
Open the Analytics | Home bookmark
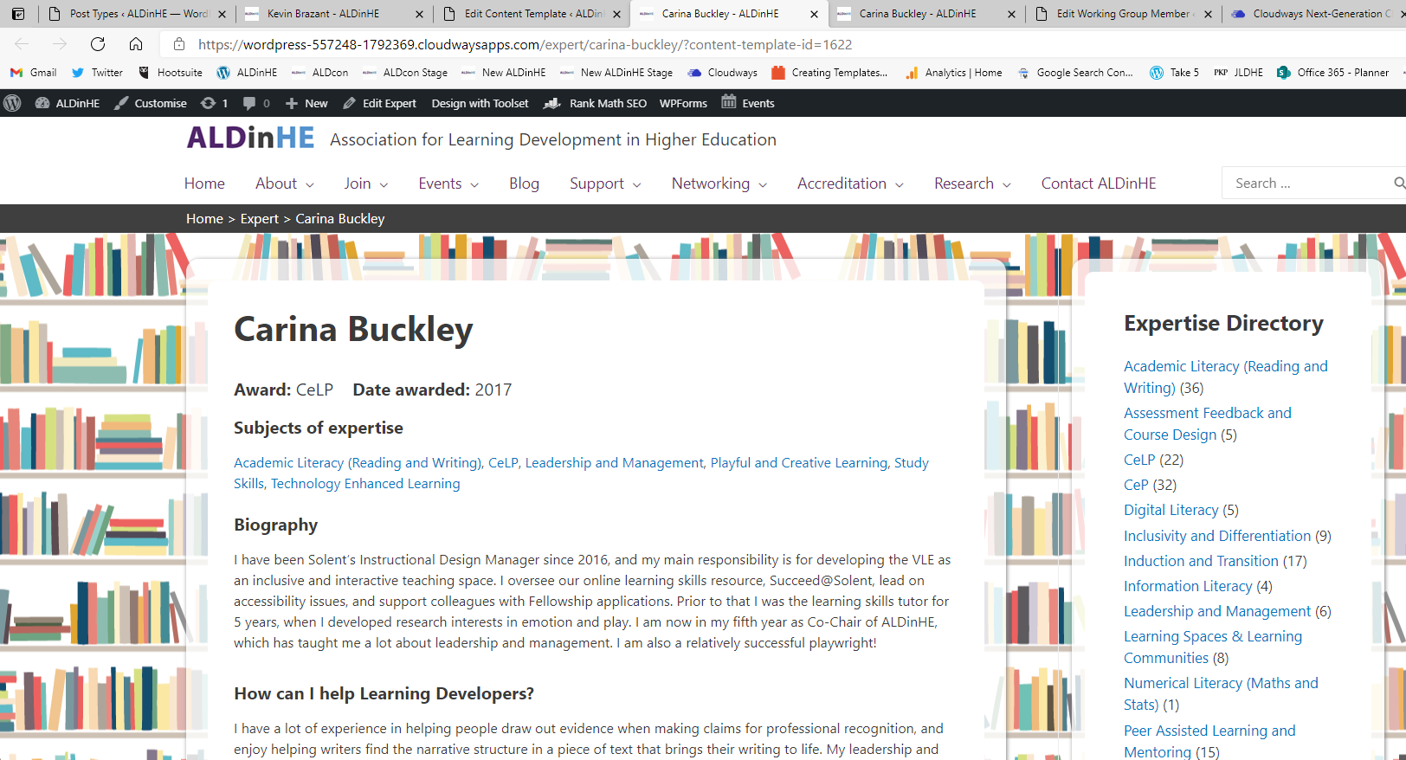953,73
